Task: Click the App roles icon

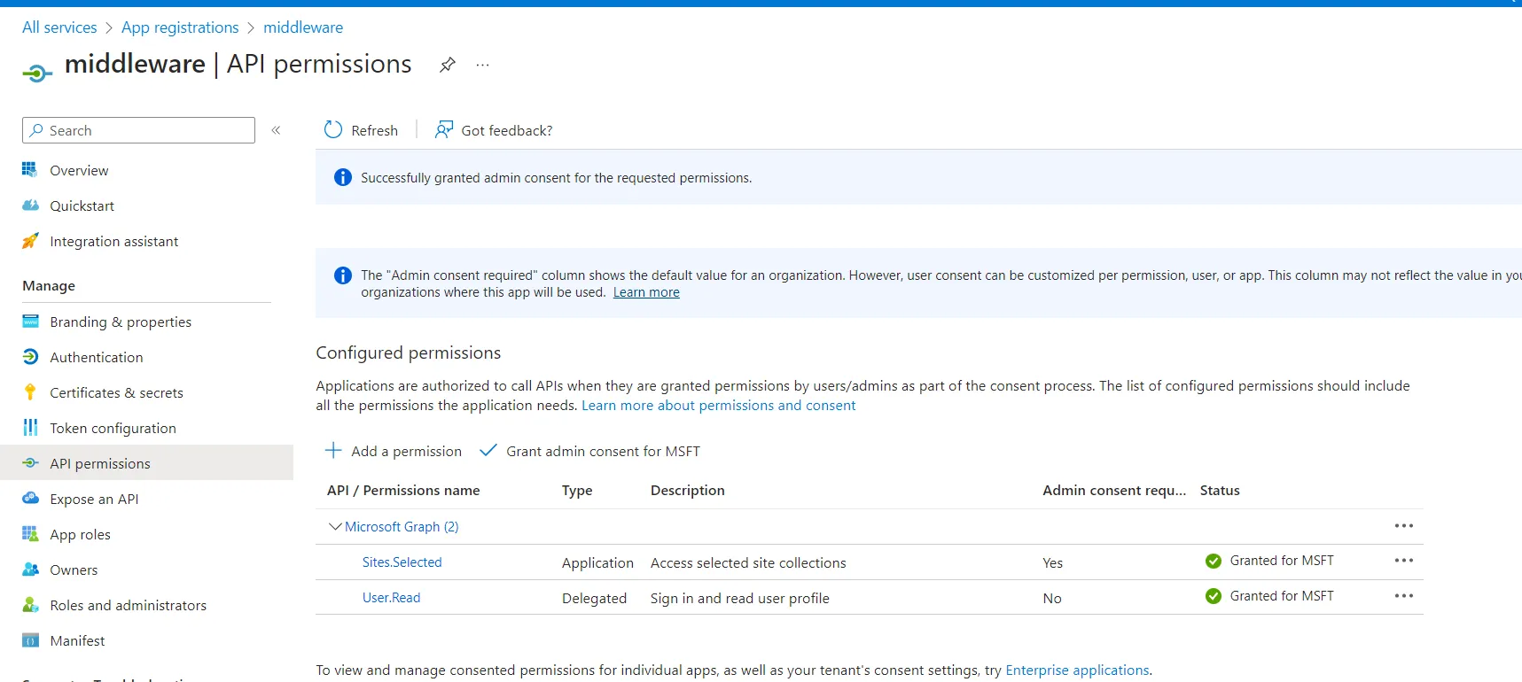Action: pyautogui.click(x=30, y=533)
